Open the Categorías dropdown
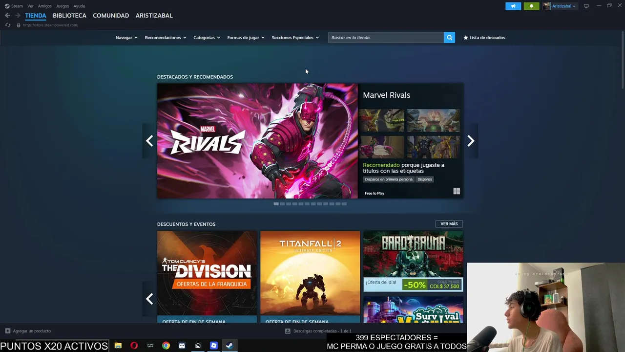Screen dimensions: 625x352 pos(207,38)
